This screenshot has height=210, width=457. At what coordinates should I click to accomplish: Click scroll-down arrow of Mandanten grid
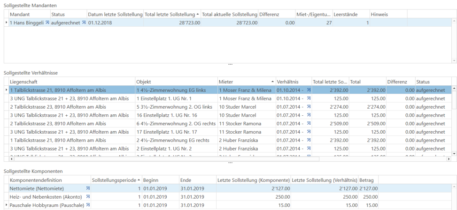454,60
